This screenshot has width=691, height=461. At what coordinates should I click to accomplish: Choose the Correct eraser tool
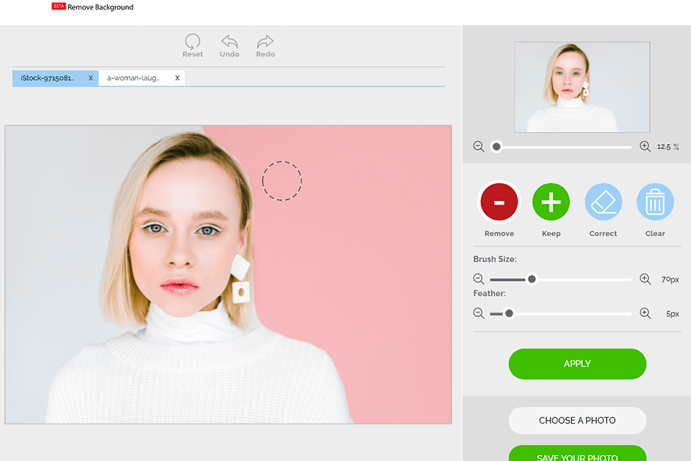(602, 202)
